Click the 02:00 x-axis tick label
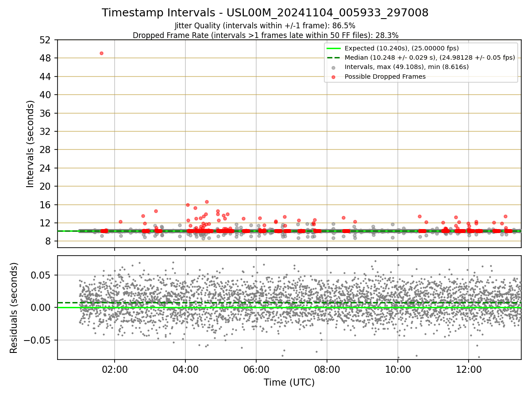The width and height of the screenshot is (531, 398). pyautogui.click(x=115, y=369)
